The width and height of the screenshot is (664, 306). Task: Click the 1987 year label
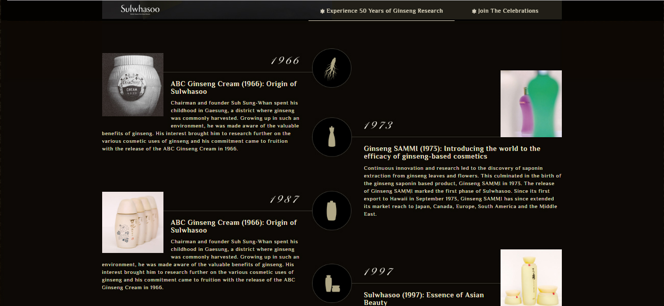pos(285,199)
